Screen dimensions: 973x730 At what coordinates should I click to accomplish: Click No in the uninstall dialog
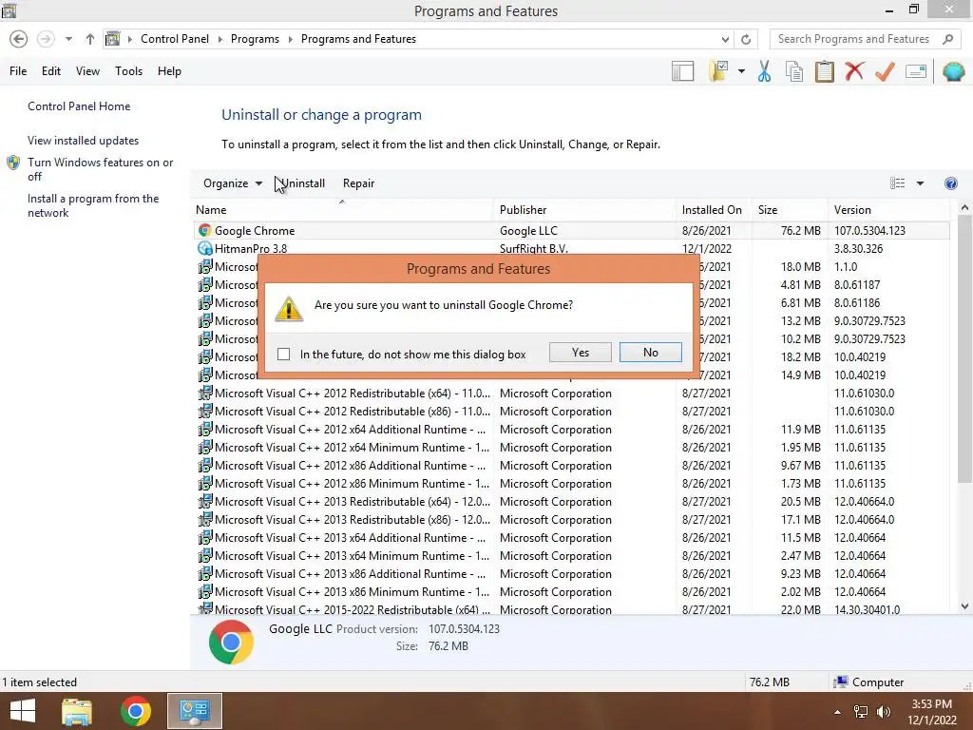650,352
